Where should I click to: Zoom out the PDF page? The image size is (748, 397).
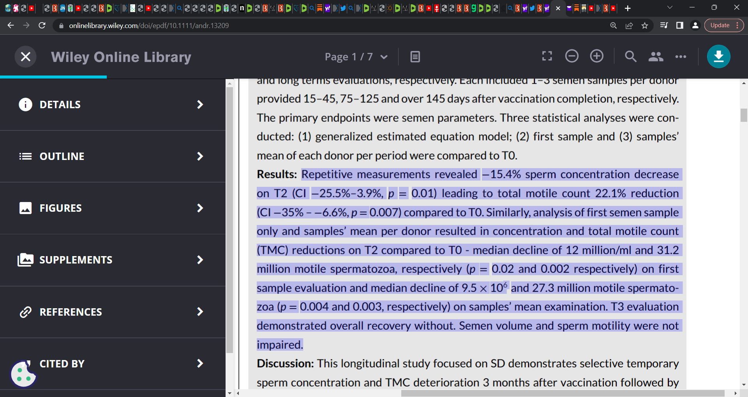[572, 56]
